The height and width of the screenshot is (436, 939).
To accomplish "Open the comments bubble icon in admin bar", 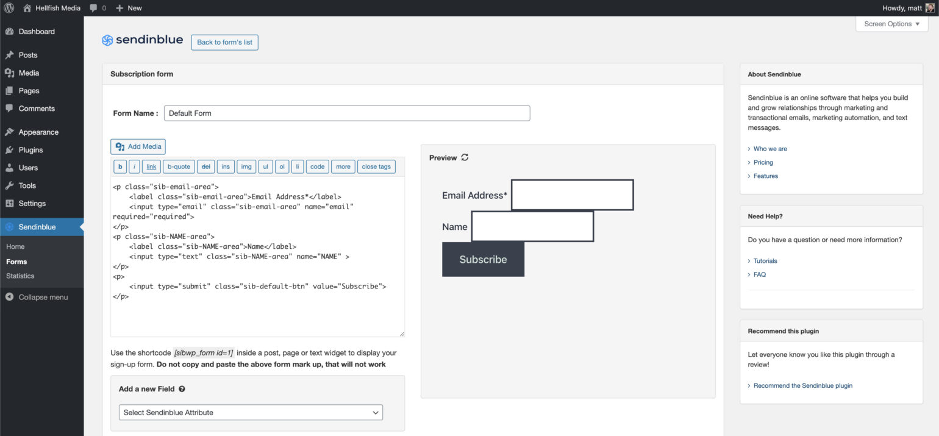I will click(x=93, y=8).
